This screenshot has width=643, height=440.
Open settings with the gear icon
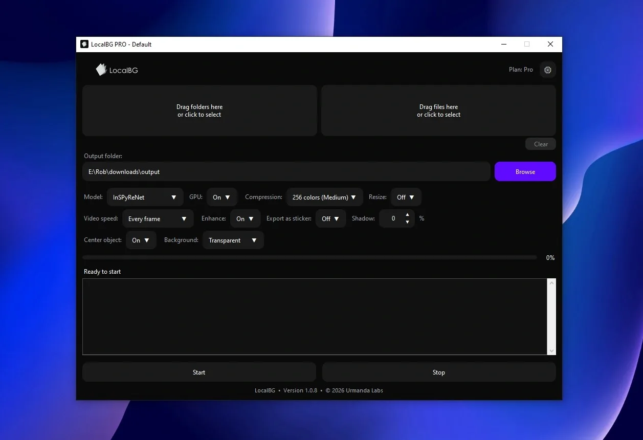coord(547,70)
